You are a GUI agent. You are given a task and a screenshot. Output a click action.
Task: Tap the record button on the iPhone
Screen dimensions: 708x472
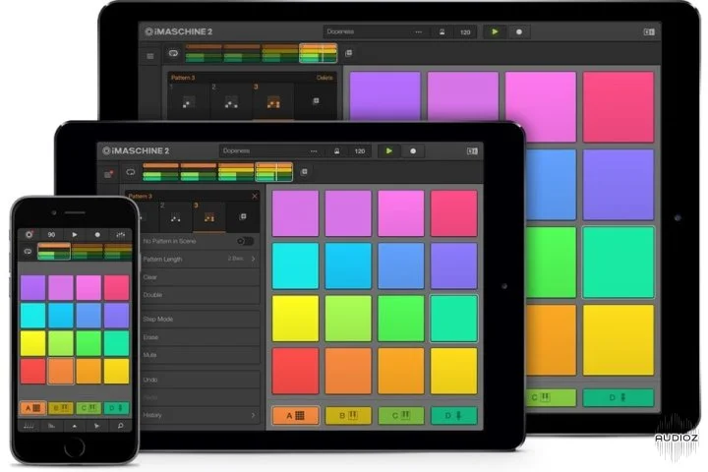click(x=97, y=234)
